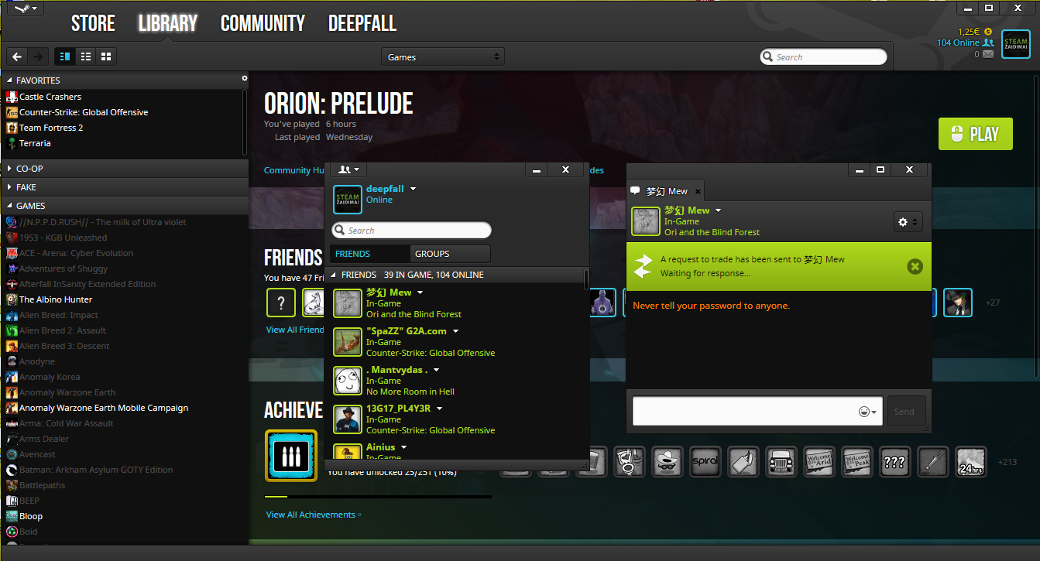Click the 24hrs achievement icon
The image size is (1040, 561).
(x=970, y=462)
